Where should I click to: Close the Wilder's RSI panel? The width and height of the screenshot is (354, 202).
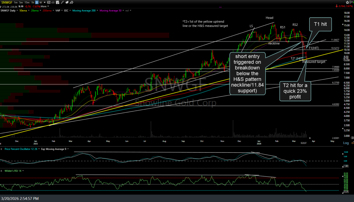[2, 171]
